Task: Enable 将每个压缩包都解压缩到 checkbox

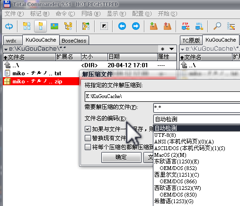Action: click(88, 147)
